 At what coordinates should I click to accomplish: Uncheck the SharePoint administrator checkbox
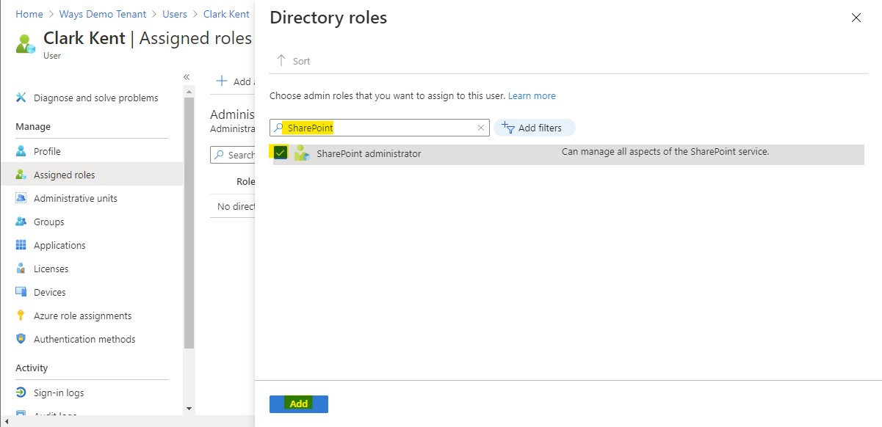click(279, 153)
